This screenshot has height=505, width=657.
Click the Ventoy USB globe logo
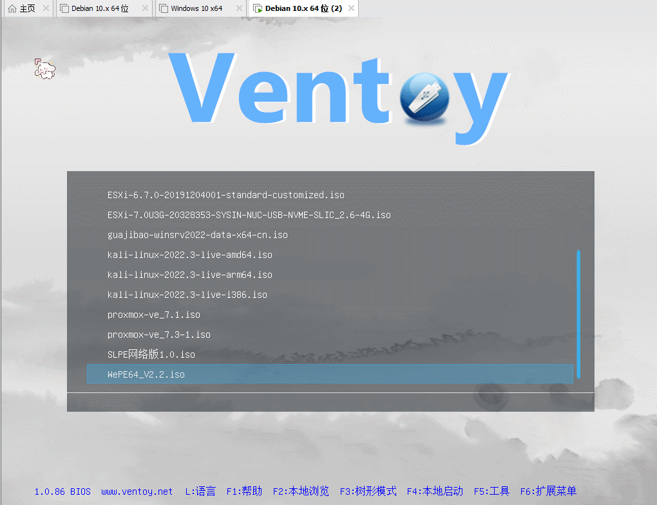(x=424, y=98)
